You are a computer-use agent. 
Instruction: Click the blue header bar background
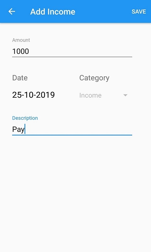point(103,11)
